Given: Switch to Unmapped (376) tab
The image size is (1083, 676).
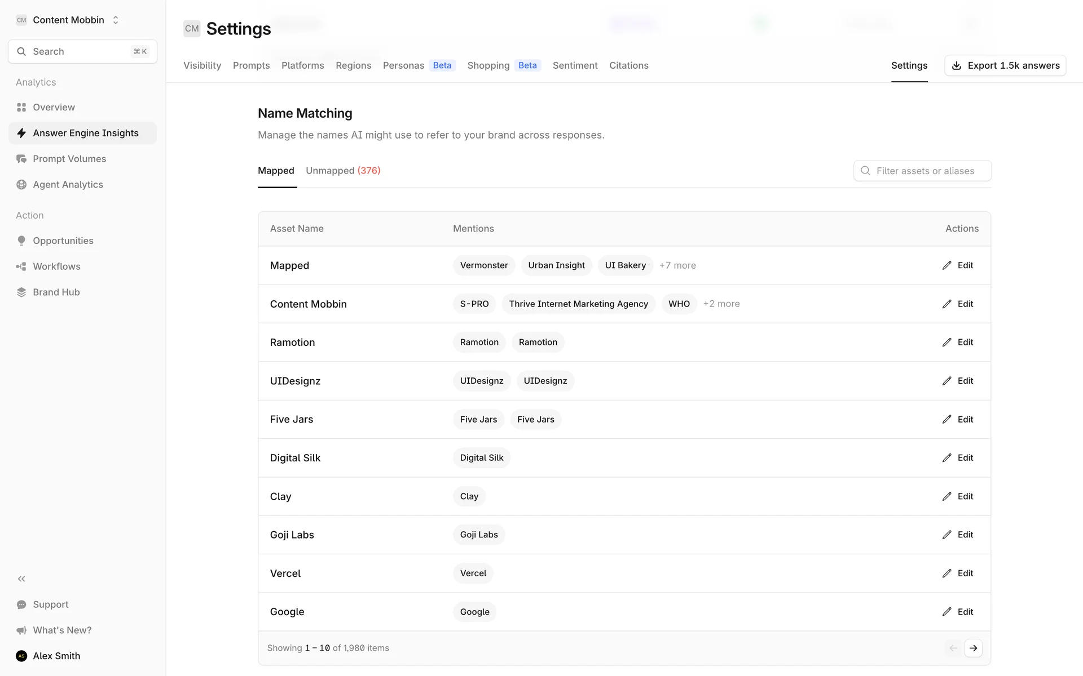Looking at the screenshot, I should click(x=343, y=171).
